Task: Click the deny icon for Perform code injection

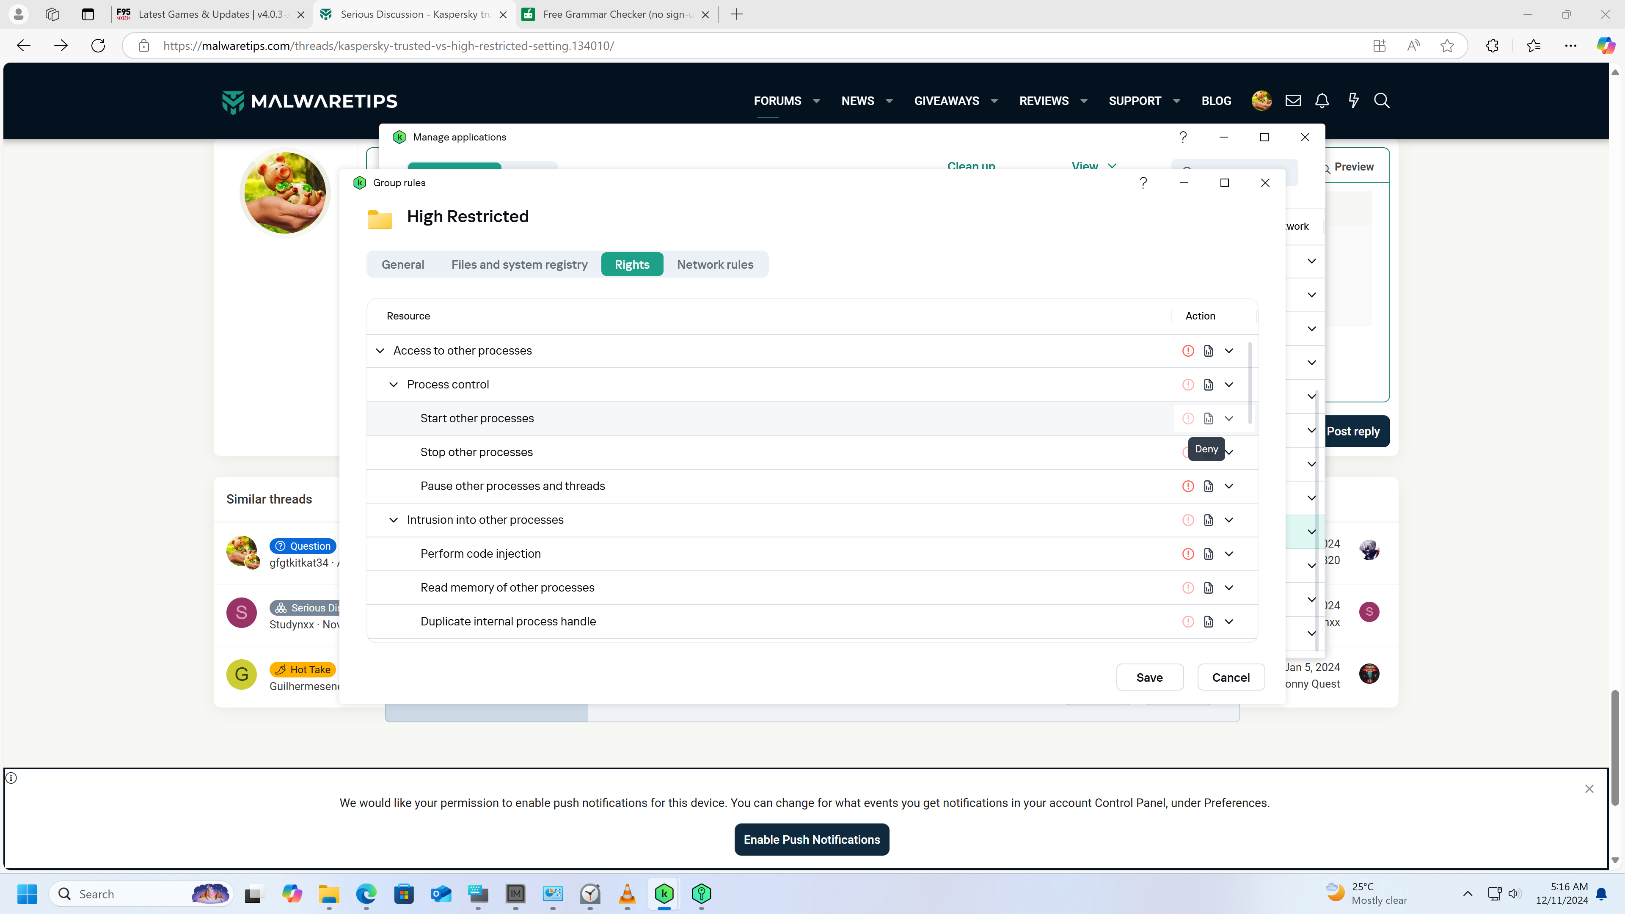Action: coord(1188,554)
